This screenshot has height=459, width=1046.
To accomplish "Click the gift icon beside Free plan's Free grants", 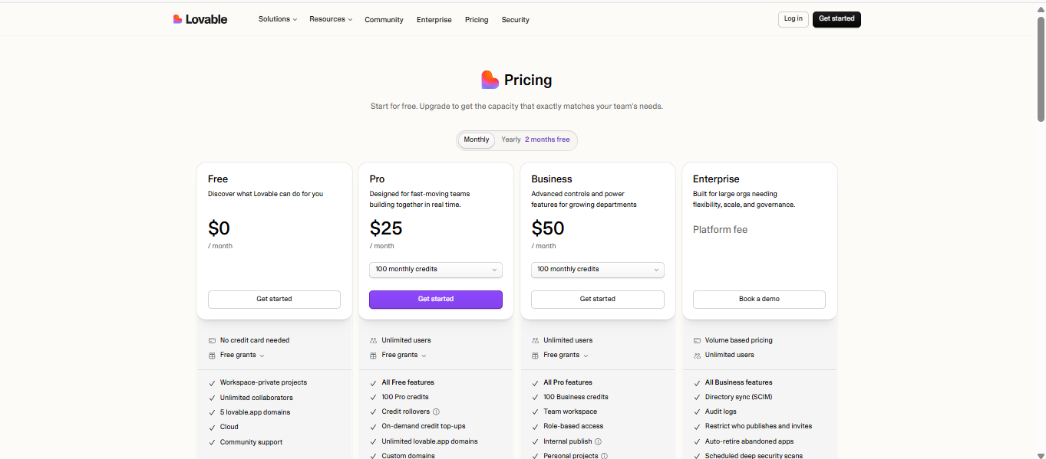I will (x=212, y=356).
